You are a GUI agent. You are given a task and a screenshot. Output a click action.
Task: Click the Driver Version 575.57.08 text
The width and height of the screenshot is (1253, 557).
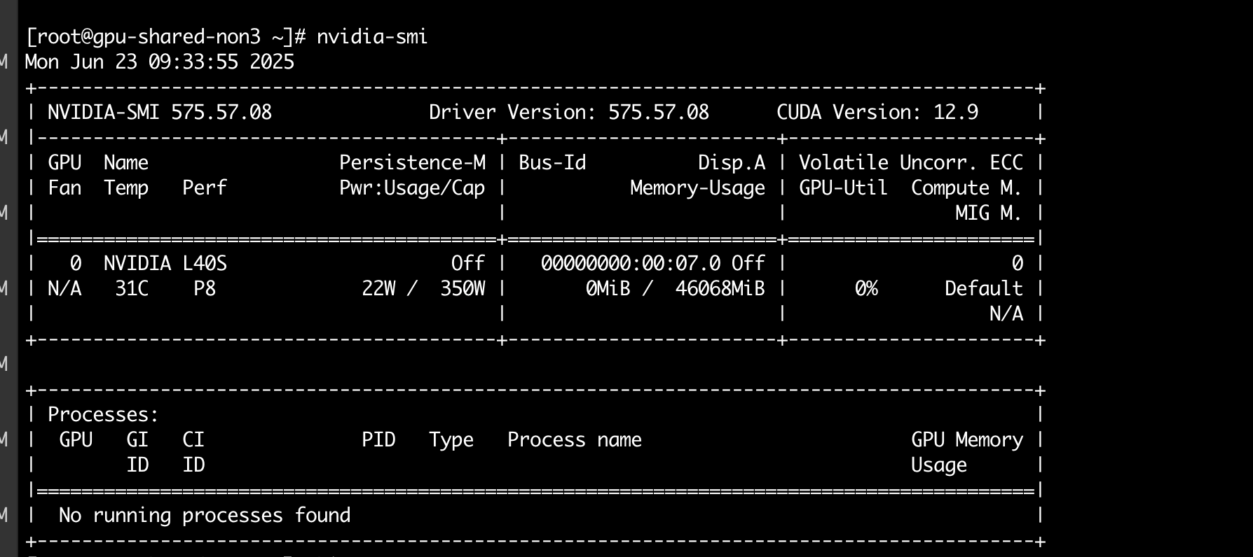[568, 112]
